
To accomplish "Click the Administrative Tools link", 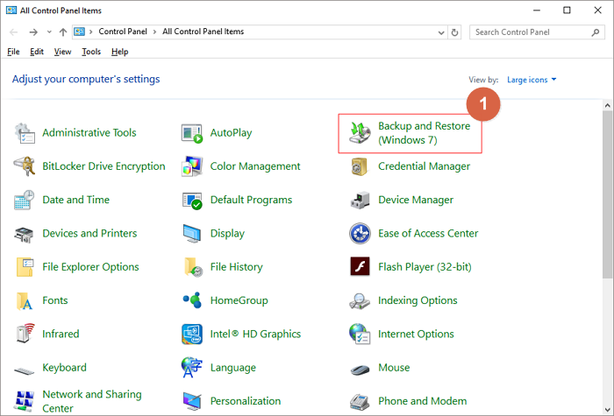I will pyautogui.click(x=89, y=133).
